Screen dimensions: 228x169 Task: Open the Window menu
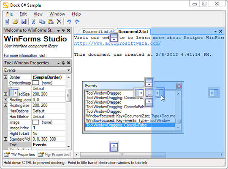[57, 14]
